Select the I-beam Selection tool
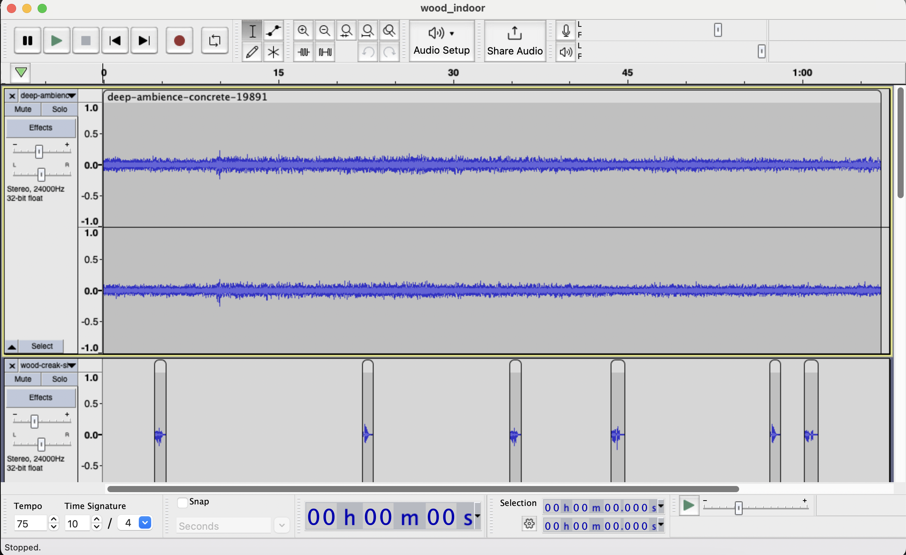Image resolution: width=906 pixels, height=555 pixels. pos(252,31)
